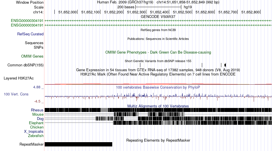Screen dimensions: 272x151
Task: Open the RefSeq Curated track label
Action: (x=30, y=34)
